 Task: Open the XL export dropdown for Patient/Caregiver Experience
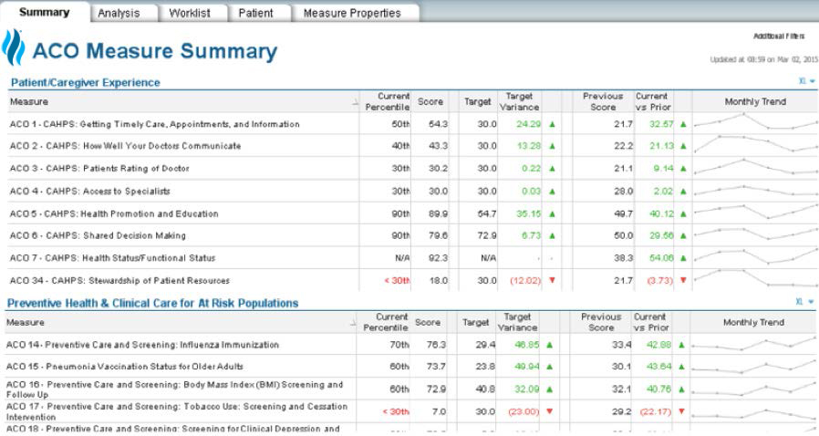click(x=806, y=81)
